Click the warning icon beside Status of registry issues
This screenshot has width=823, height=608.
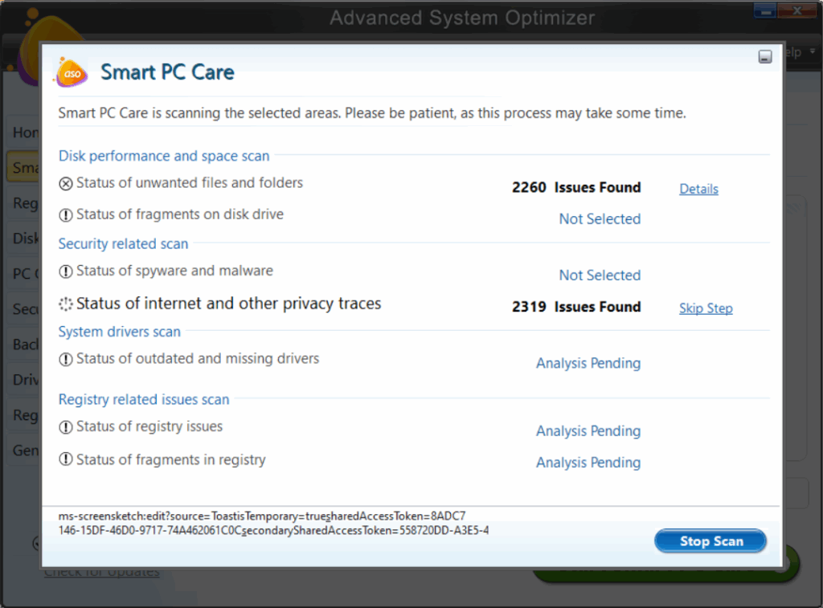66,427
